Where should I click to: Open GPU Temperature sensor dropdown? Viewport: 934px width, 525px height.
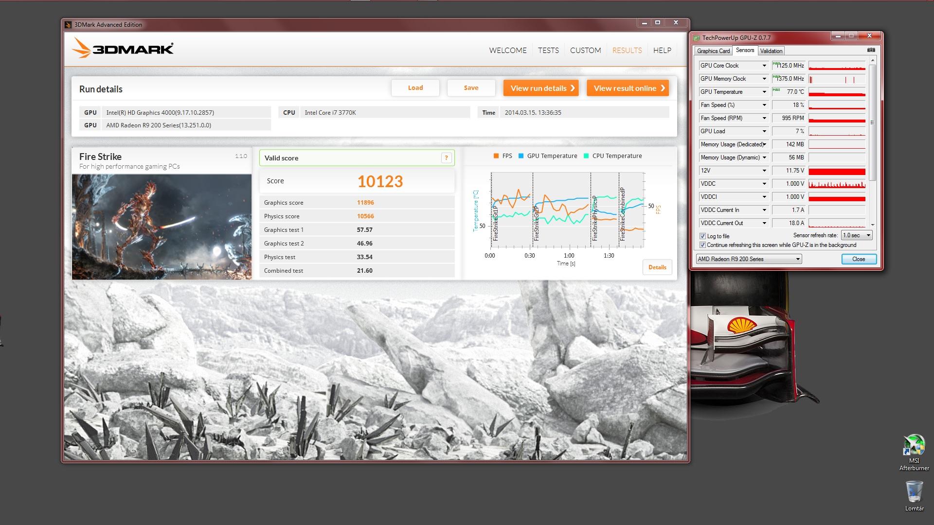pos(764,92)
